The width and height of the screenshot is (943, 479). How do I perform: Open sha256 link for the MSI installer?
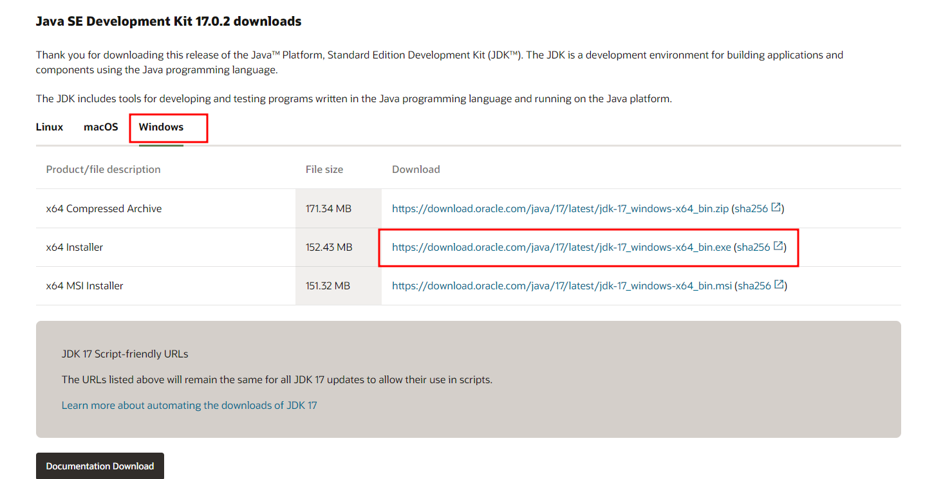tap(754, 286)
